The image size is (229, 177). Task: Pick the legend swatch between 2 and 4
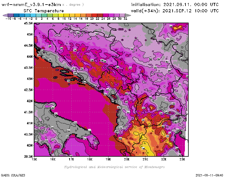coord(44,15)
